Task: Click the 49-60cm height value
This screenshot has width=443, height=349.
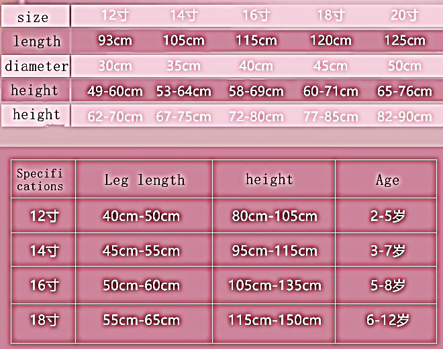Action: (x=115, y=91)
